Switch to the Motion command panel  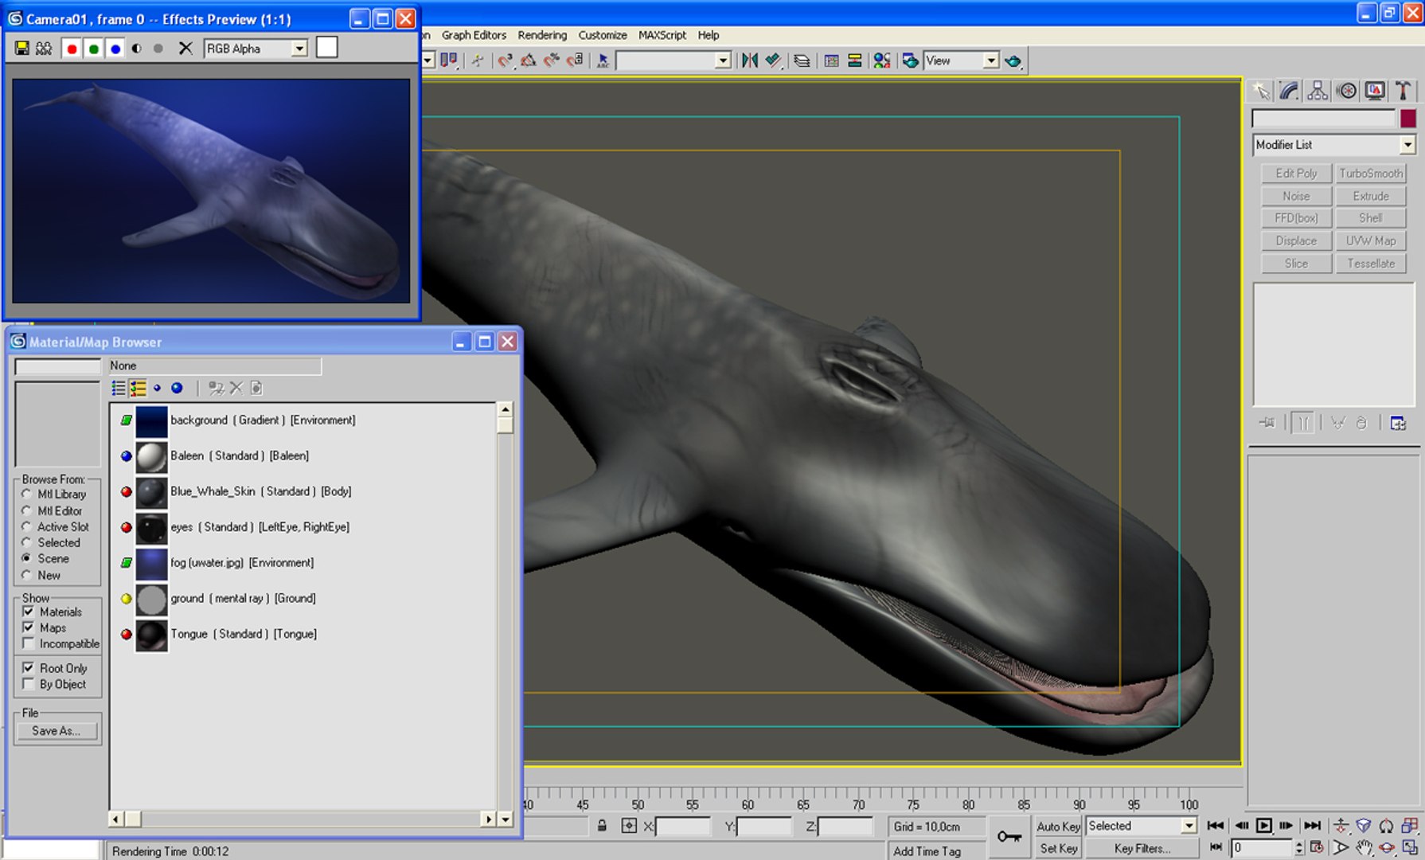(x=1346, y=91)
